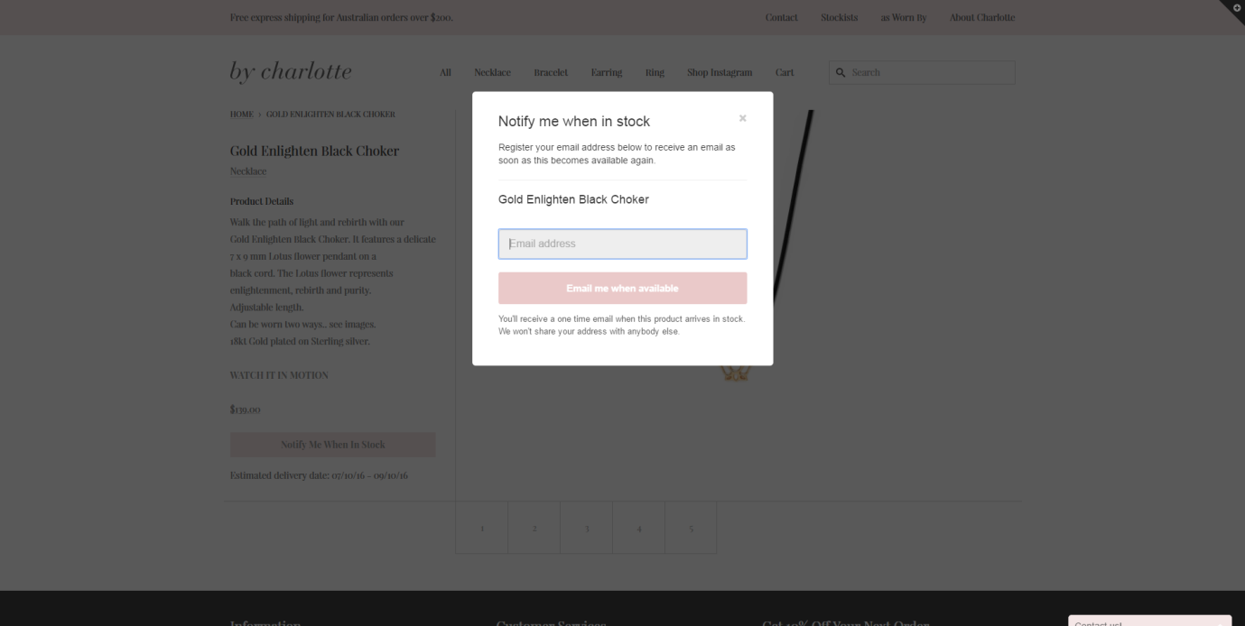Open the Contact us chat widget
Screen dimensions: 1245x626
(1148, 621)
